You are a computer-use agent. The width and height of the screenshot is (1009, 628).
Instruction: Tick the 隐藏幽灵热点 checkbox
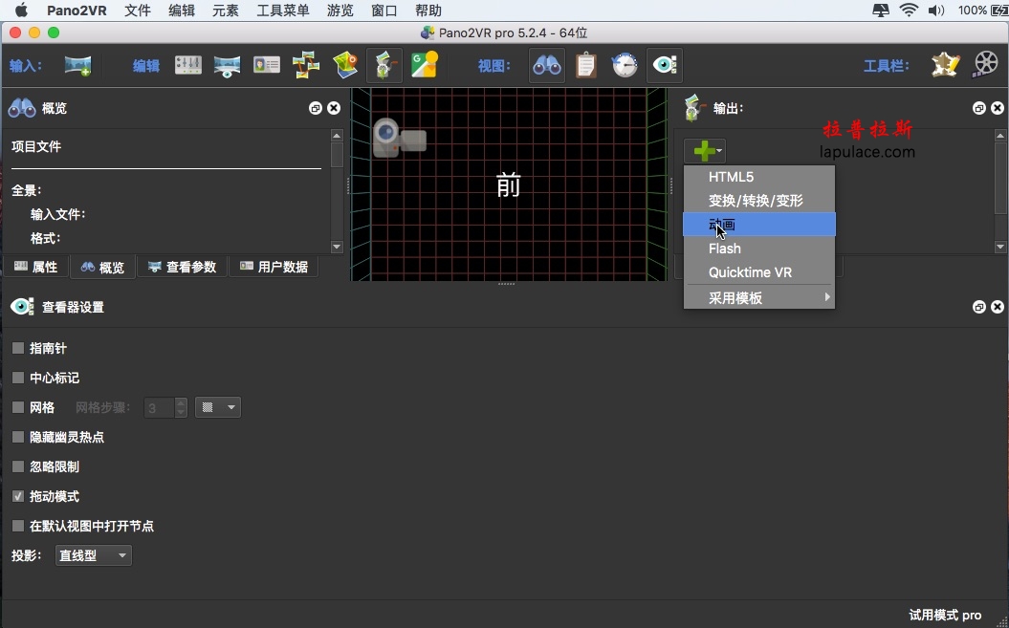click(18, 437)
